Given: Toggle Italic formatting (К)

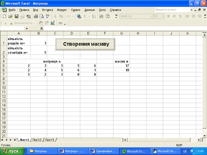Looking at the screenshot, I should coord(174,16).
